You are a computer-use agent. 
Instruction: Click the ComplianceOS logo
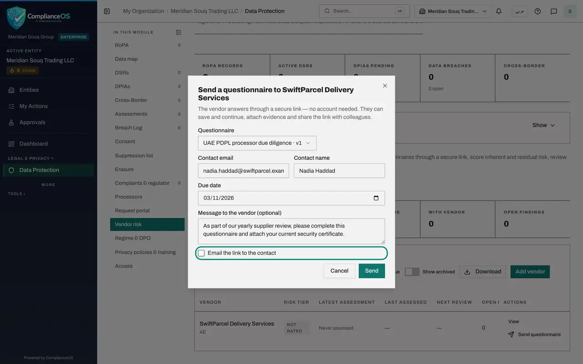click(x=38, y=18)
